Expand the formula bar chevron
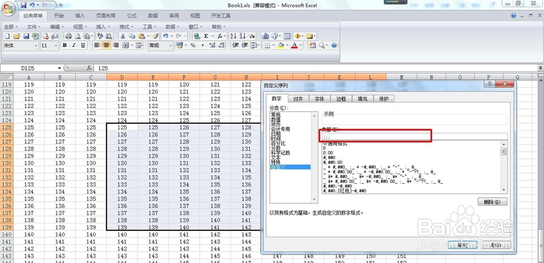The image size is (544, 263). coord(540,68)
